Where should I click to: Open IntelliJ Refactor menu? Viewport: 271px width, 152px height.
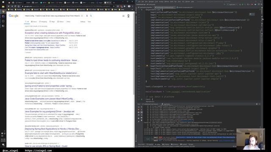point(166,2)
